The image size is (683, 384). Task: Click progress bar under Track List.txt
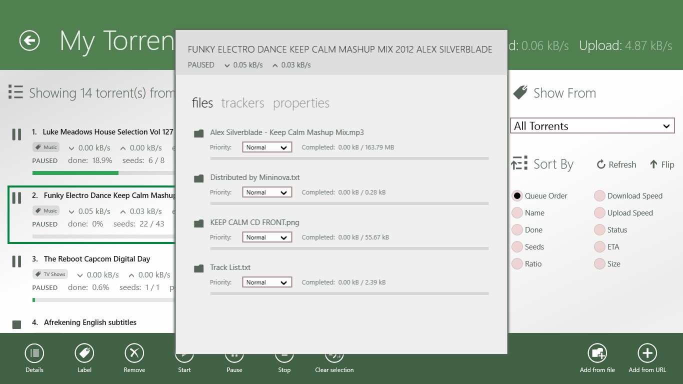(349, 293)
